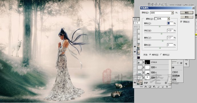This screenshot has height=103, width=197.
Task: Click the 洋红(M) field showing +10
Action: 170,30
